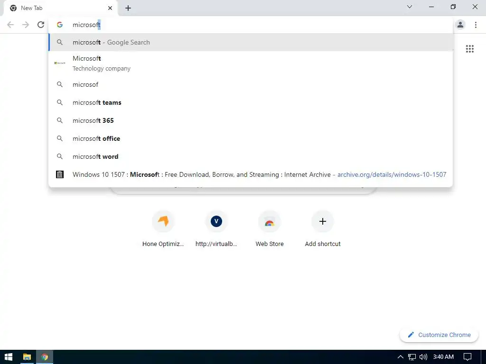Click magnifier icon beside 'microsoft word'
This screenshot has height=364, width=486.
[60, 156]
